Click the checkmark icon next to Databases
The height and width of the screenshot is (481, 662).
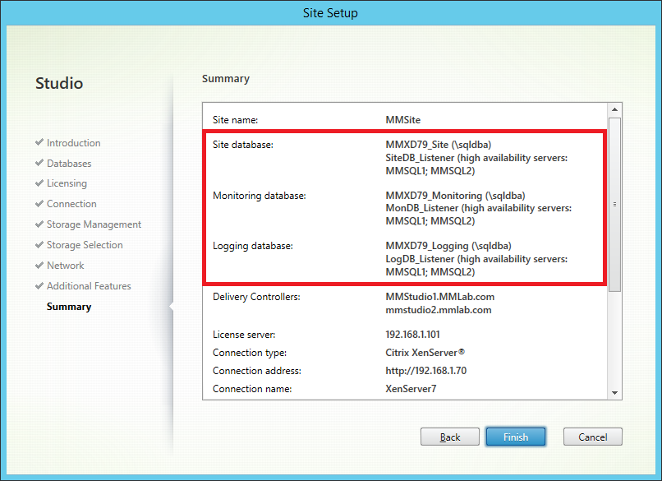pos(39,163)
